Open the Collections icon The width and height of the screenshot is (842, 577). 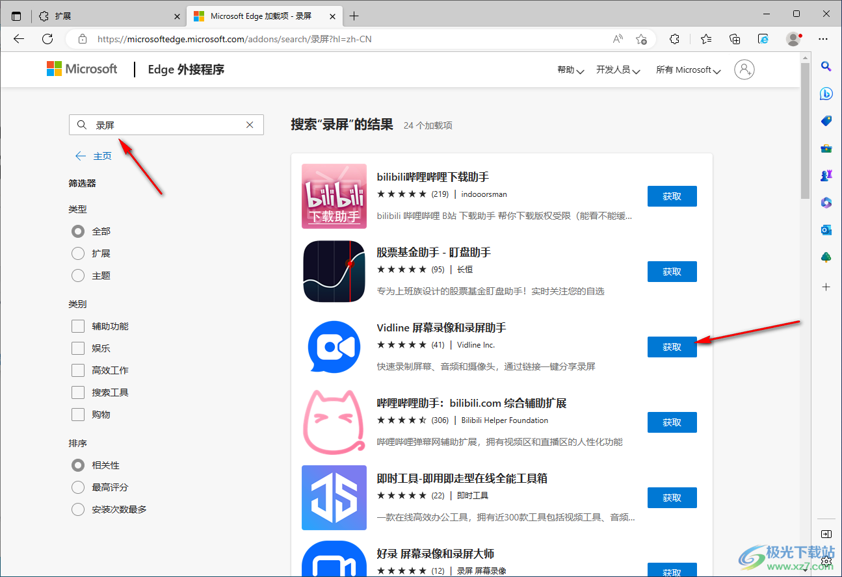(735, 39)
